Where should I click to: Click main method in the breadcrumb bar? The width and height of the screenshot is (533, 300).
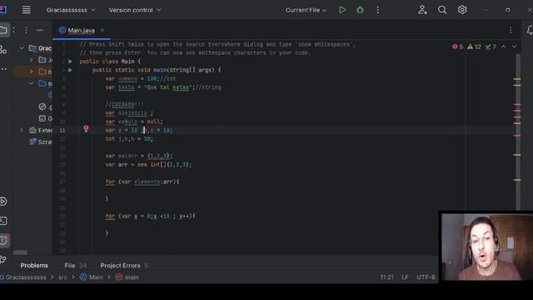[x=127, y=277]
